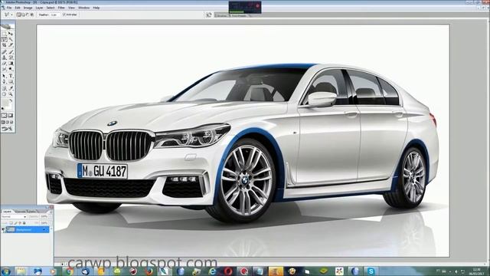
Task: Select the Slice tool
Action: click(x=11, y=45)
